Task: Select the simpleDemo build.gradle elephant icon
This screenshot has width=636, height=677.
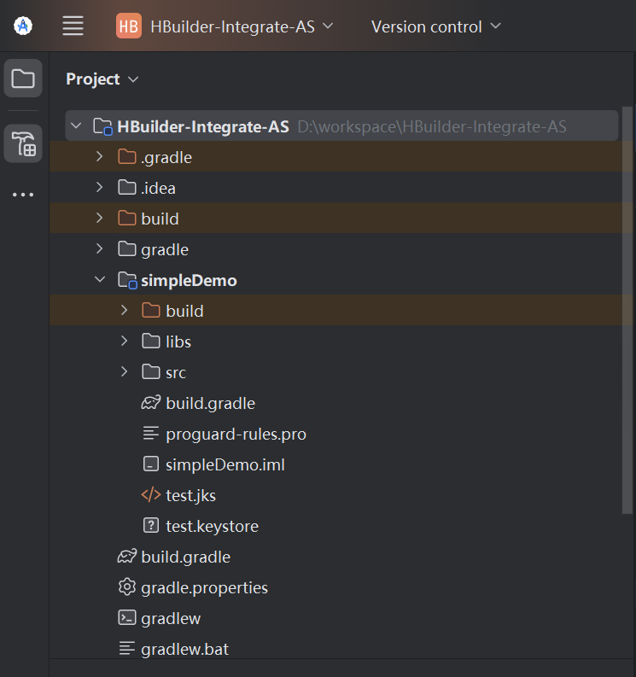Action: pos(151,403)
